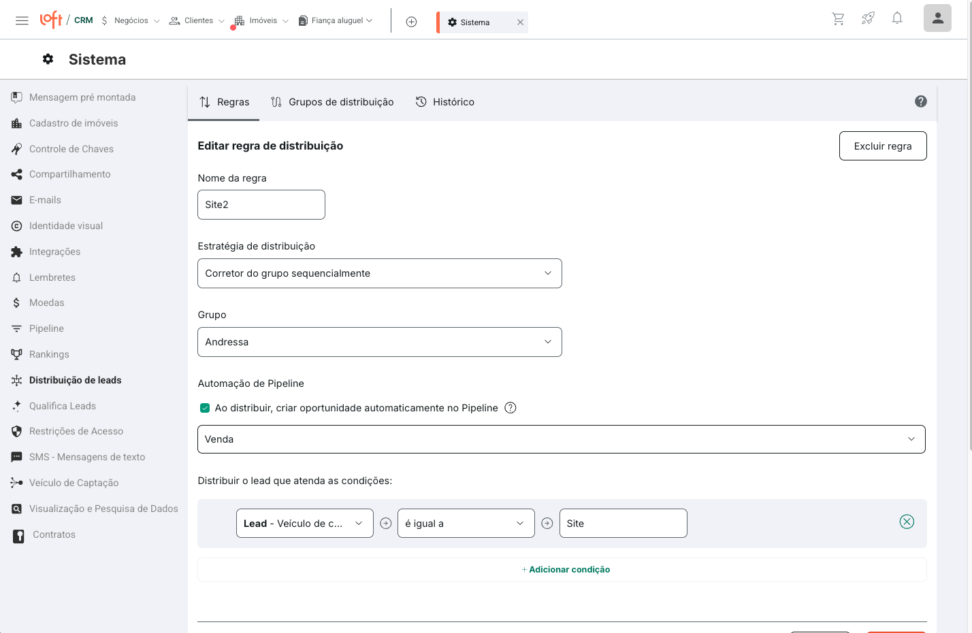Click the help question mark icon
The height and width of the screenshot is (633, 972).
point(920,101)
